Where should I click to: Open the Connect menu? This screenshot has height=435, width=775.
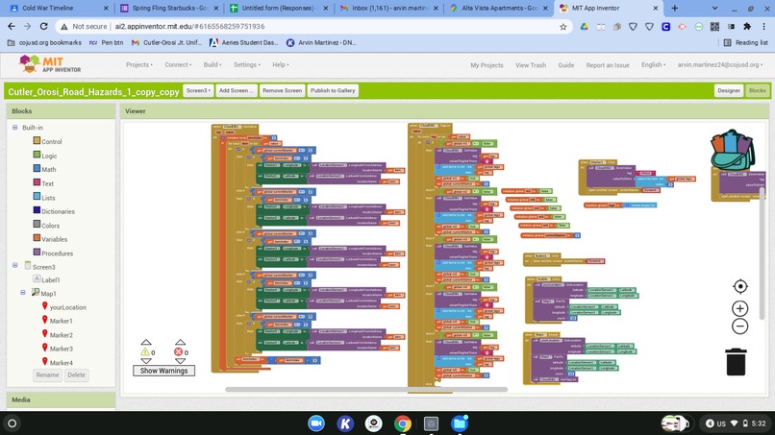pos(178,64)
